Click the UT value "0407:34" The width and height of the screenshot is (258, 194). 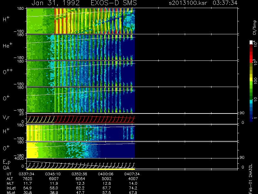132,174
